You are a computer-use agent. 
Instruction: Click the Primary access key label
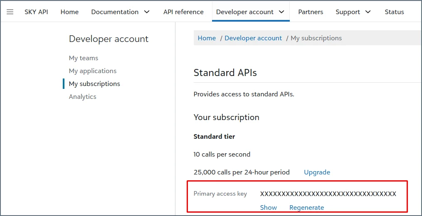click(x=220, y=194)
